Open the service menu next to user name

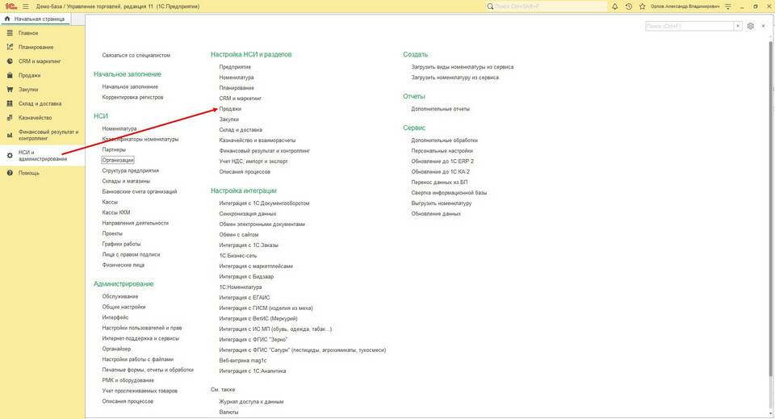727,6
